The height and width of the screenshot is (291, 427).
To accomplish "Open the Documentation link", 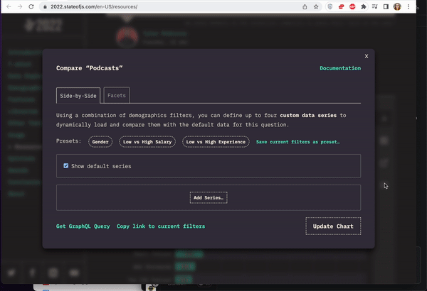I will [x=340, y=68].
